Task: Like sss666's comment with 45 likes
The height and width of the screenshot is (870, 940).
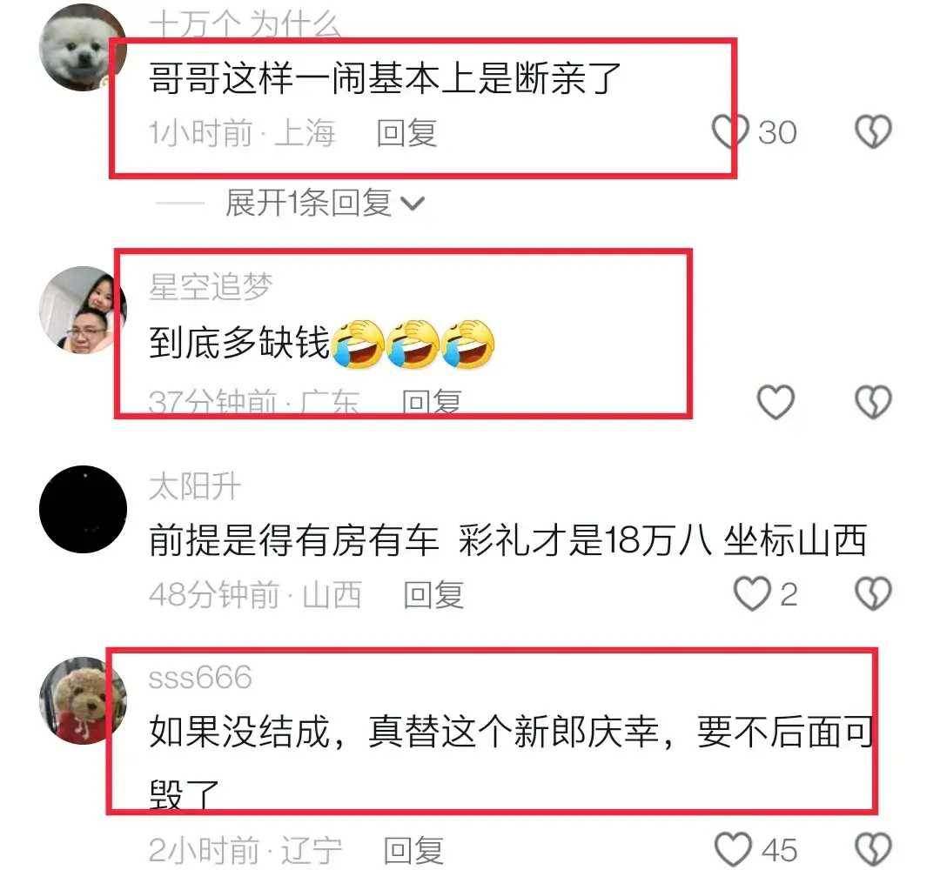Action: pos(733,850)
